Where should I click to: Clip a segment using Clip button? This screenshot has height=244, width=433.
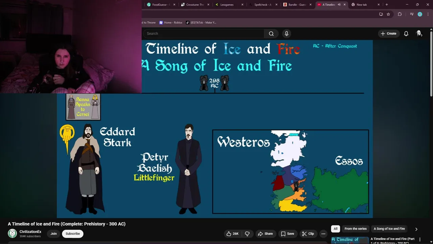pos(308,233)
